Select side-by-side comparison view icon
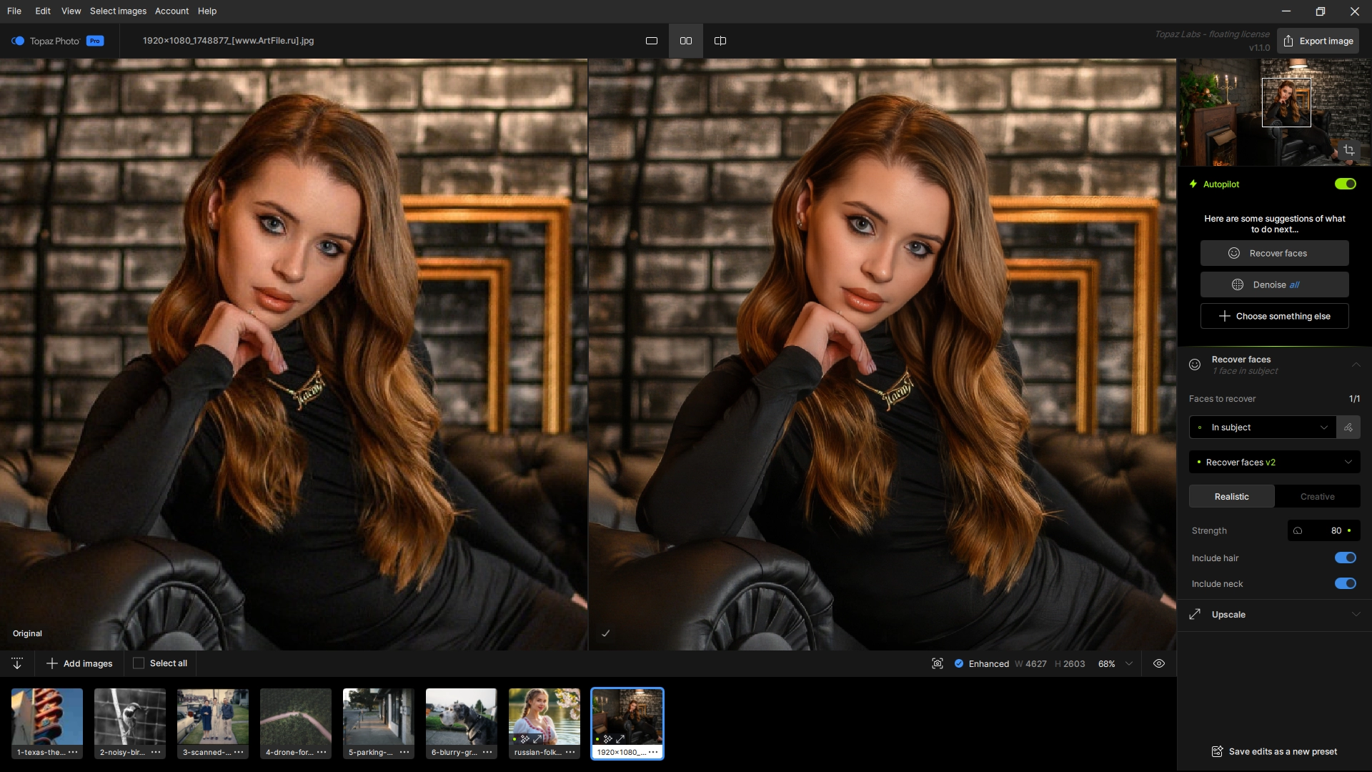Screen dimensions: 1372x772 [x=686, y=41]
